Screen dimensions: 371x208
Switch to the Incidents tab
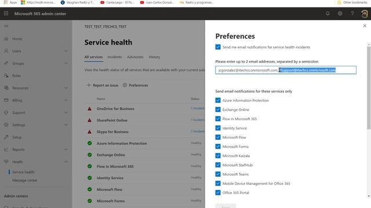pos(115,57)
